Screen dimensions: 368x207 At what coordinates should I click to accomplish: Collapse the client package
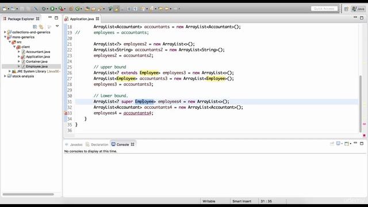pos(14,47)
